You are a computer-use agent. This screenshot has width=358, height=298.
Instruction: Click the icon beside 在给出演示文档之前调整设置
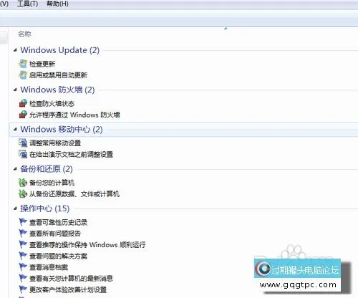(x=23, y=154)
